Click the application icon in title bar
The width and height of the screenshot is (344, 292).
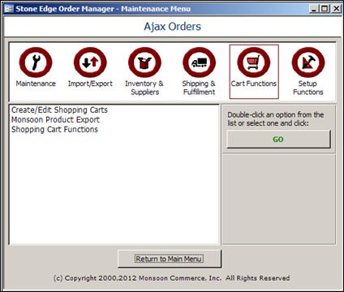pyautogui.click(x=9, y=9)
